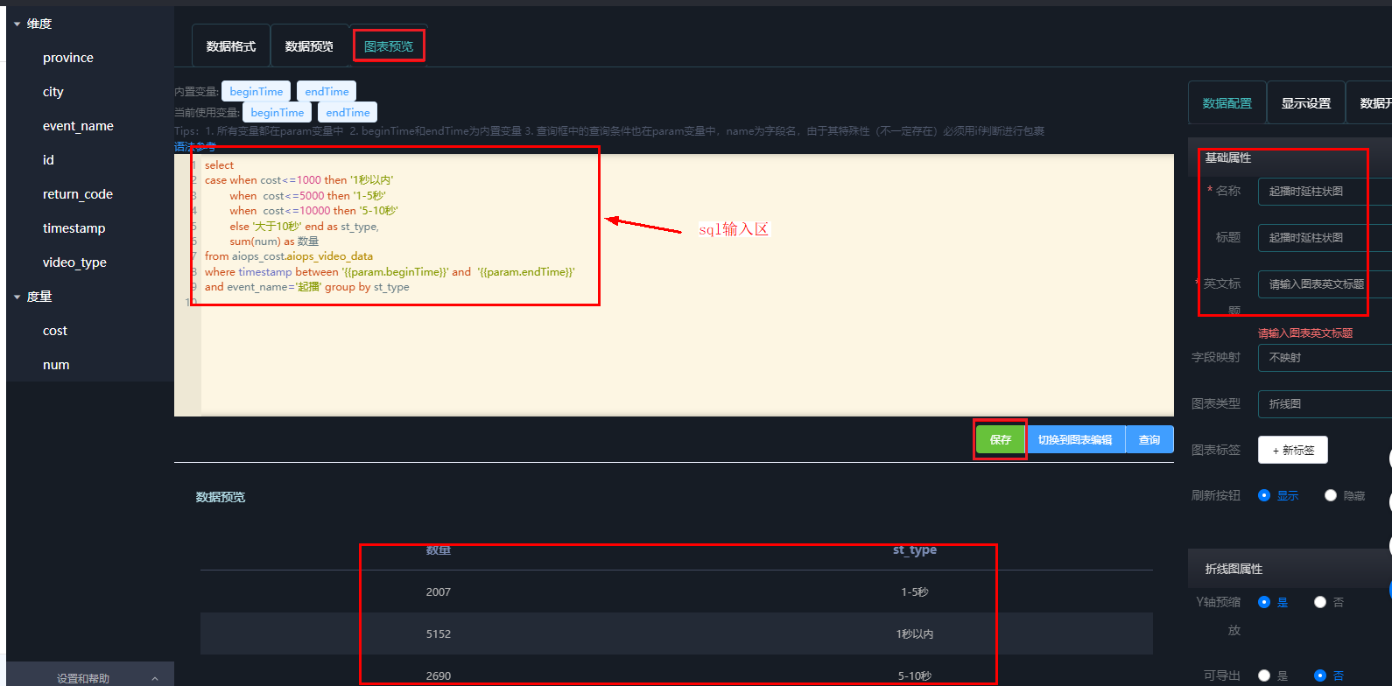Collapse the 度量 tree section

pos(17,297)
